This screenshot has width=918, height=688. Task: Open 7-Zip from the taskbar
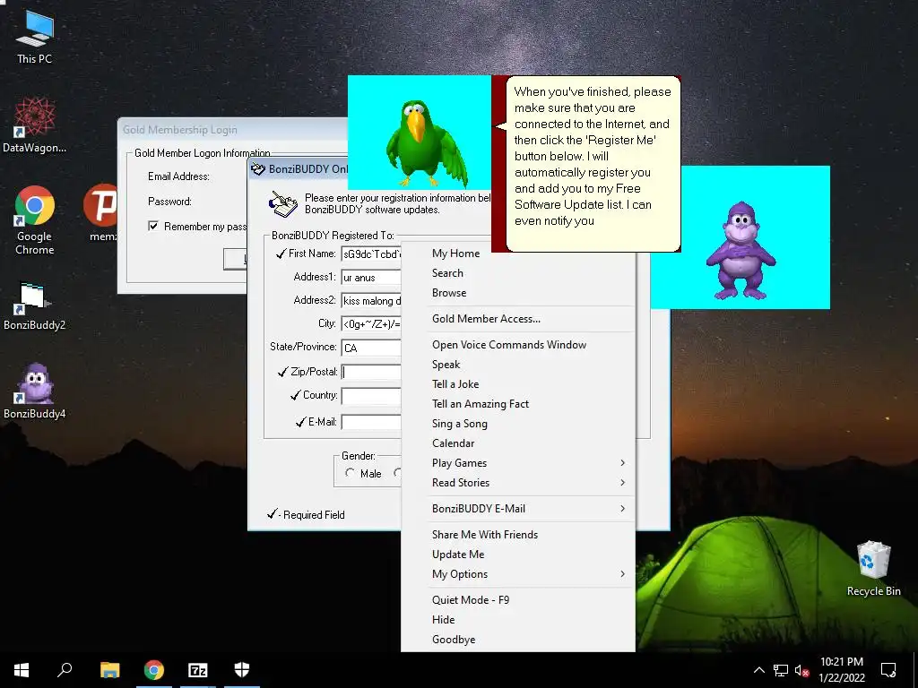(198, 670)
